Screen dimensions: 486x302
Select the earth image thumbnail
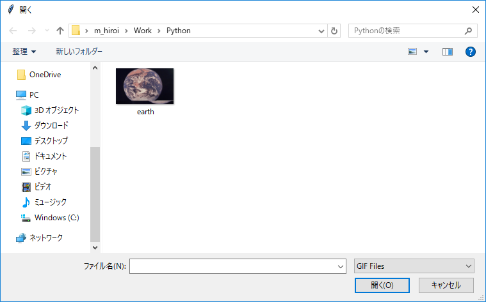145,86
